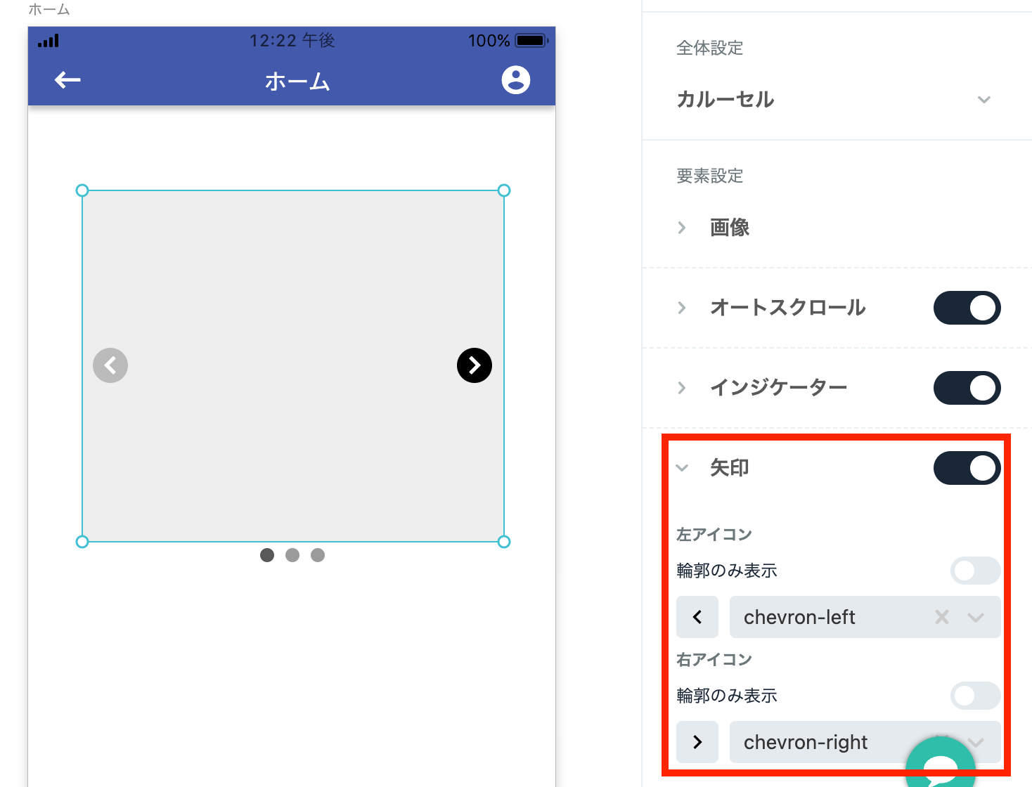Open the chevron-left icon dropdown

click(975, 618)
